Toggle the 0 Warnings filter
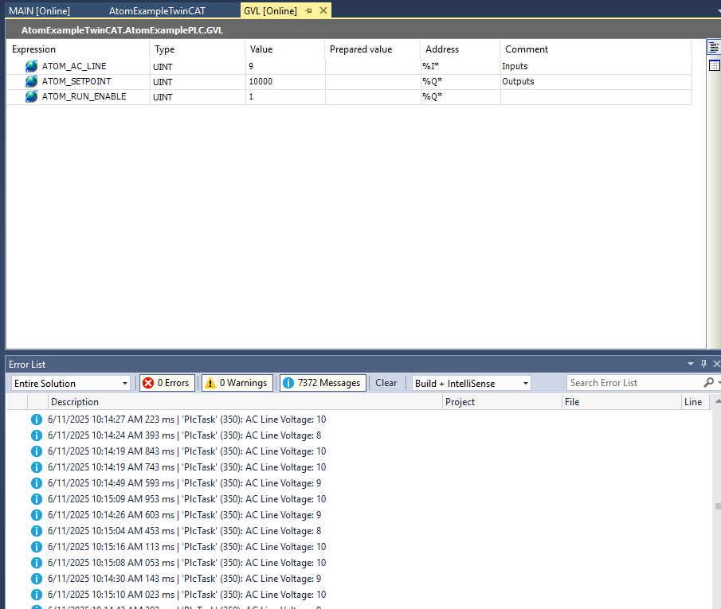This screenshot has height=609, width=721. tap(236, 383)
